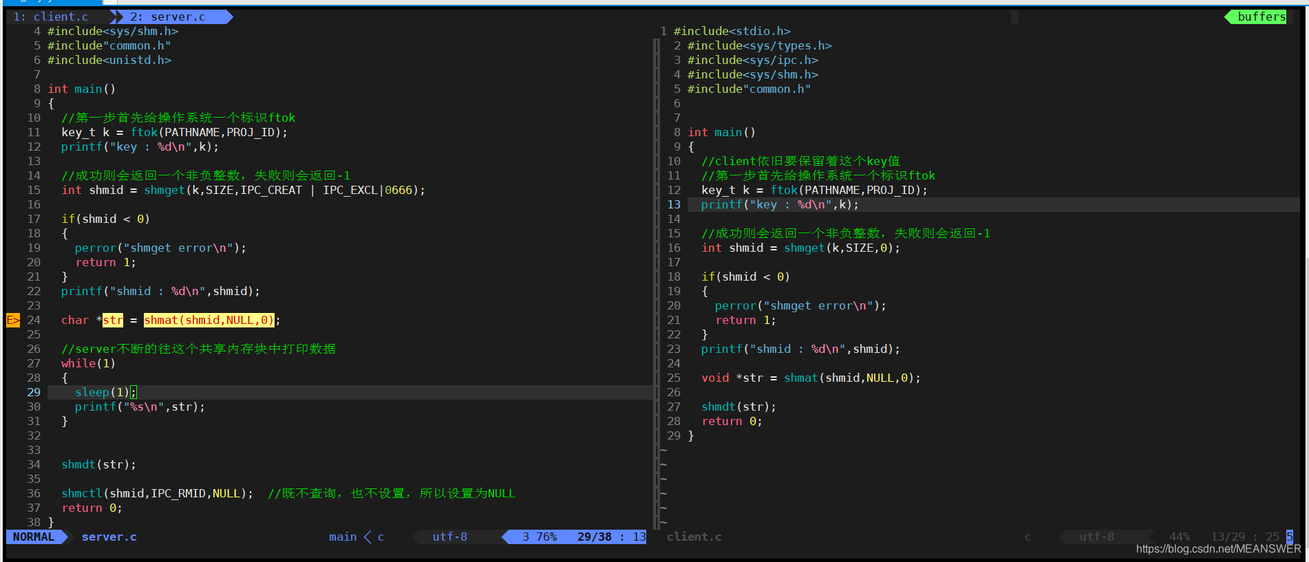Click key_t k = ftok line in client.c

point(814,190)
